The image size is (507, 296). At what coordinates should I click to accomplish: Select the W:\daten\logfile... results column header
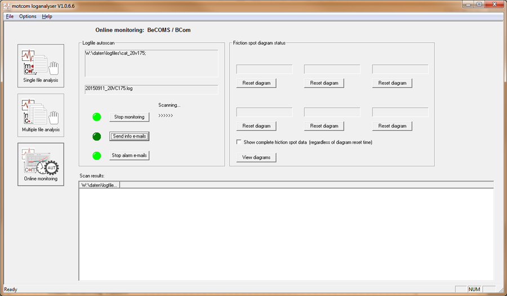[100, 185]
